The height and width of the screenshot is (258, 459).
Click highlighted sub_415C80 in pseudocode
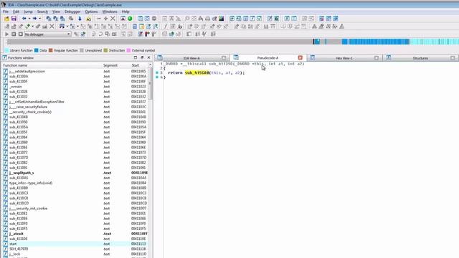(197, 73)
